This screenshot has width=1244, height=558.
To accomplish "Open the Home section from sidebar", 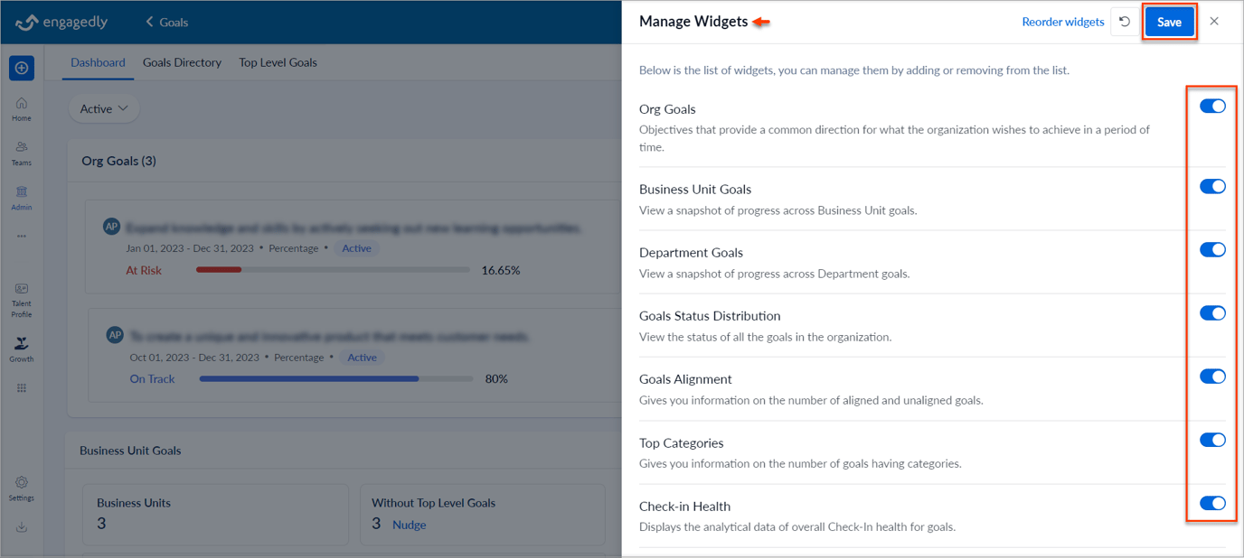I will 21,108.
